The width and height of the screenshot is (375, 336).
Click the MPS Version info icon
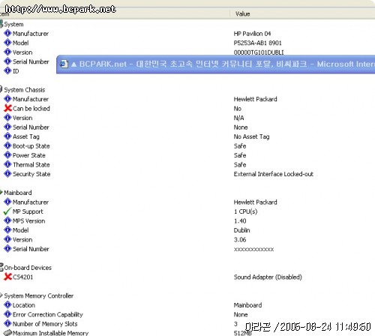point(7,220)
